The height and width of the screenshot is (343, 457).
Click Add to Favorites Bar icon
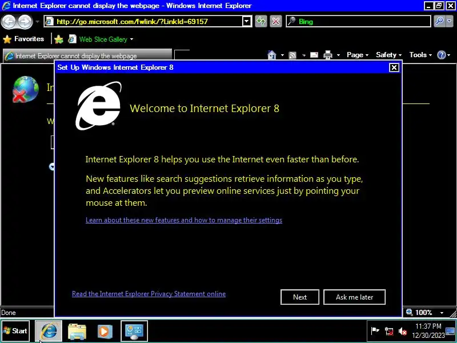(x=59, y=39)
